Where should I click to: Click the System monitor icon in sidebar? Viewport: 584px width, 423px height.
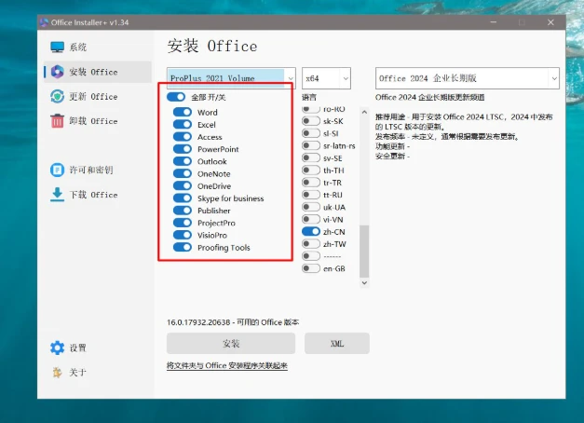coord(57,48)
